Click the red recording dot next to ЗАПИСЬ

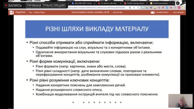[x=6, y=5]
